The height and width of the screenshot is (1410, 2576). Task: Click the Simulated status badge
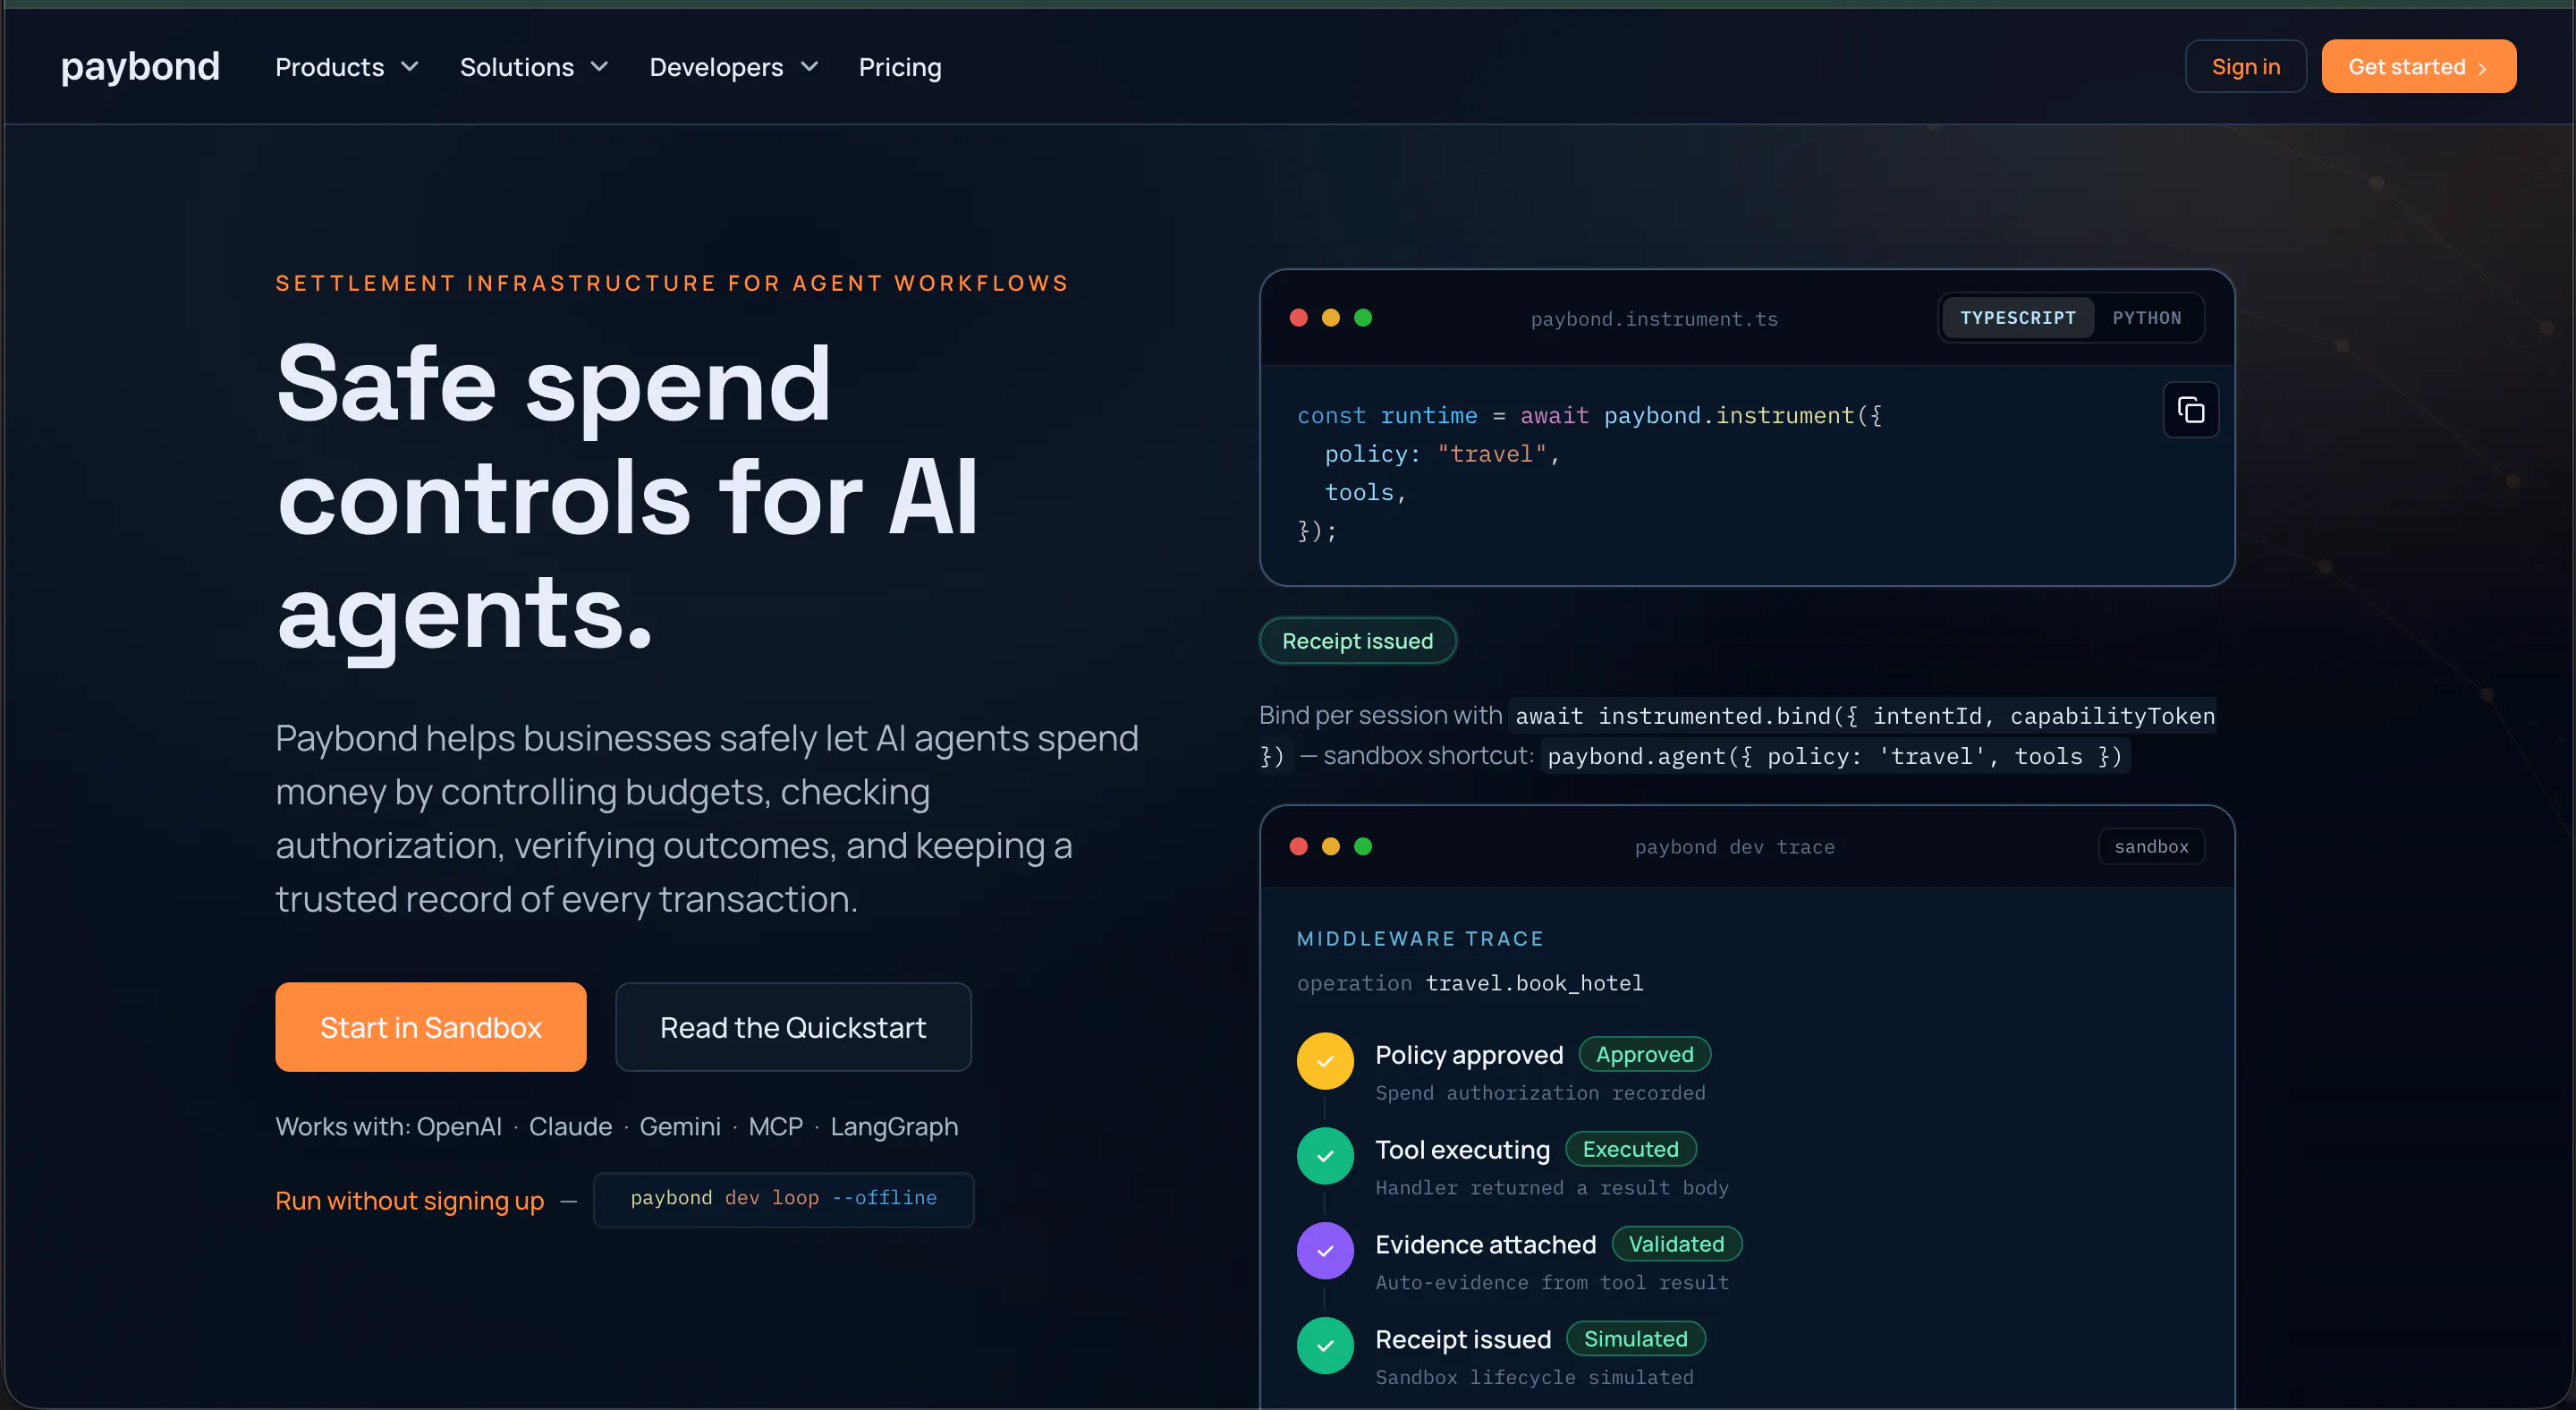pyautogui.click(x=1636, y=1340)
